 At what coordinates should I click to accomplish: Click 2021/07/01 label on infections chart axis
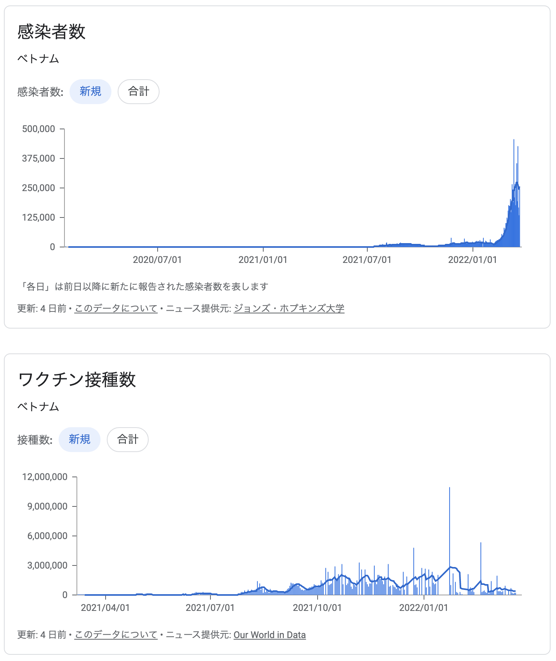click(367, 259)
